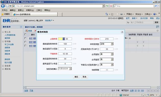Click the refresh icon beside address bar
161x97 pixels.
(107, 6)
